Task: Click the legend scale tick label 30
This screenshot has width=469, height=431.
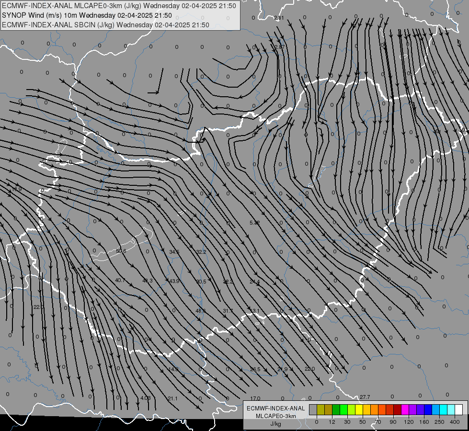Action: point(347,422)
